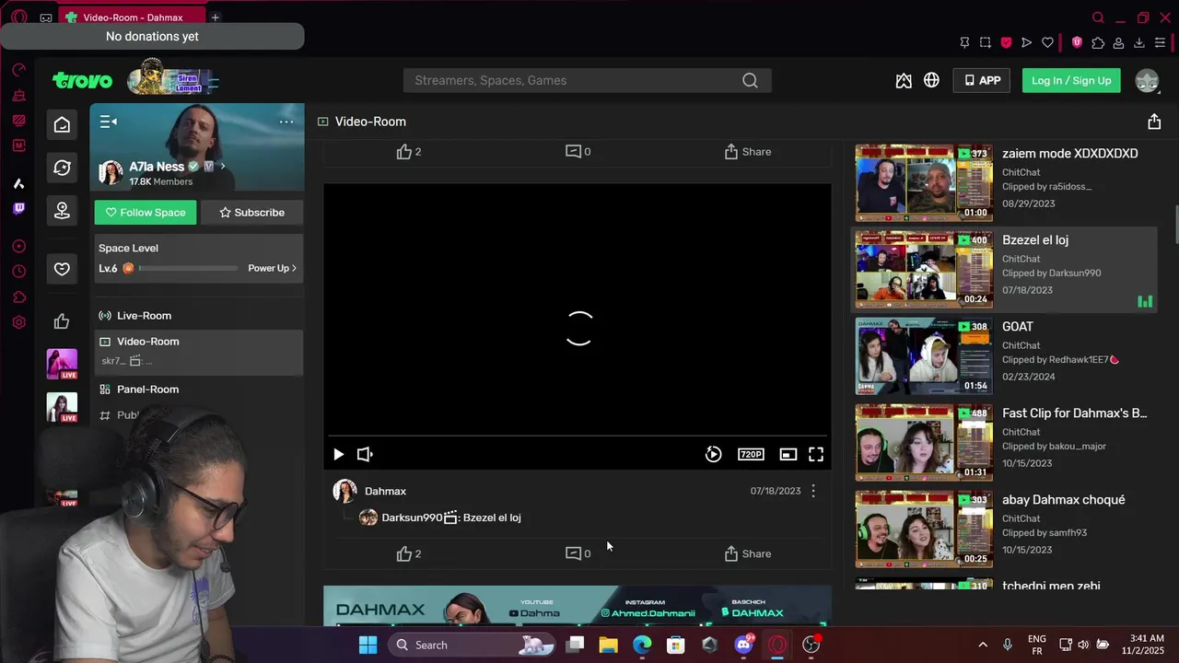Open the crown rewards icon in Trovo header
The width and height of the screenshot is (1179, 663).
pyautogui.click(x=904, y=81)
